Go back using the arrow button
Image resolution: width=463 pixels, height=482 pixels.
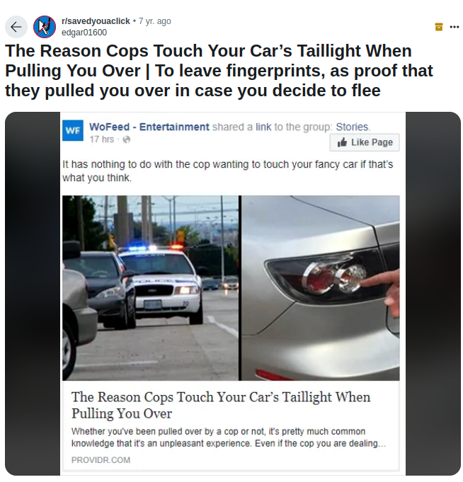(16, 27)
